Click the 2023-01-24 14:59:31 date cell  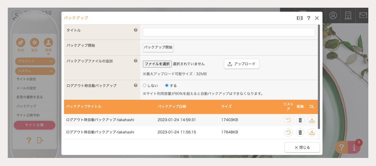[x=177, y=120]
